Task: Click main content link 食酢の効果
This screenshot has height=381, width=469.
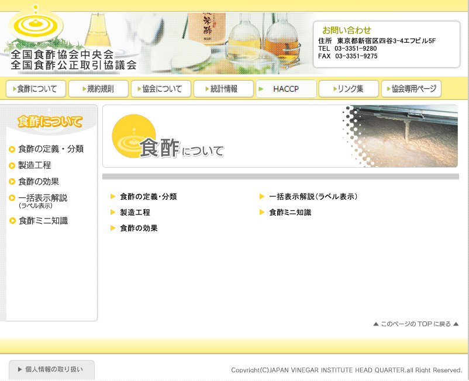Action: pyautogui.click(x=139, y=228)
